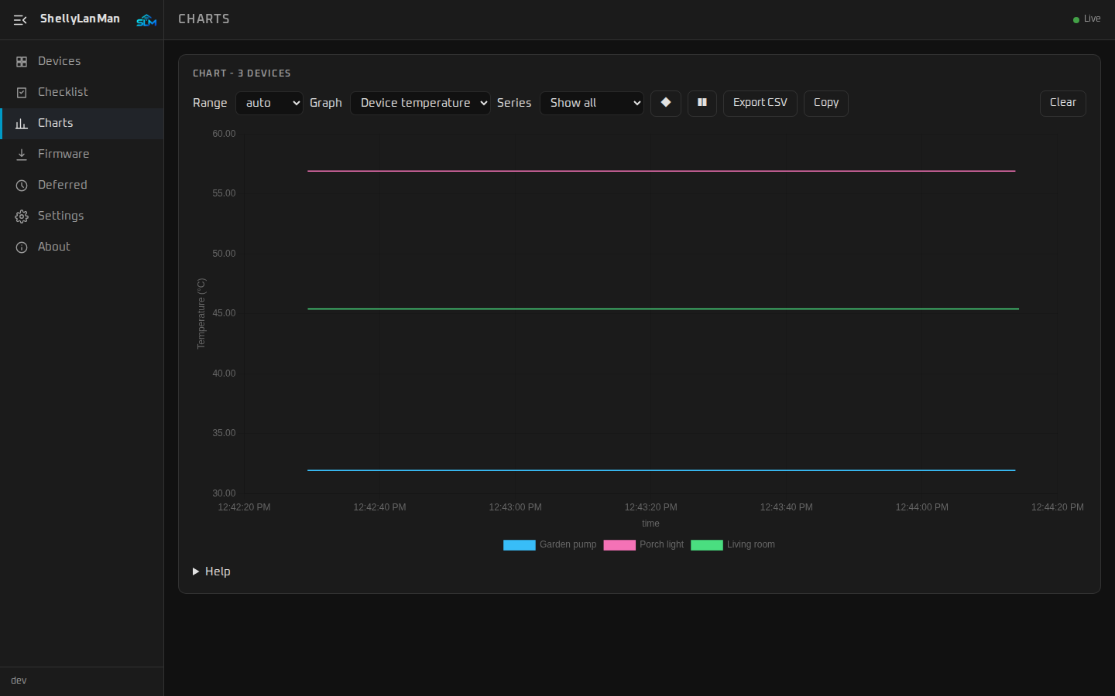Toggle Living room green legend swatch
Screen dimensions: 1115x696
[x=707, y=545]
